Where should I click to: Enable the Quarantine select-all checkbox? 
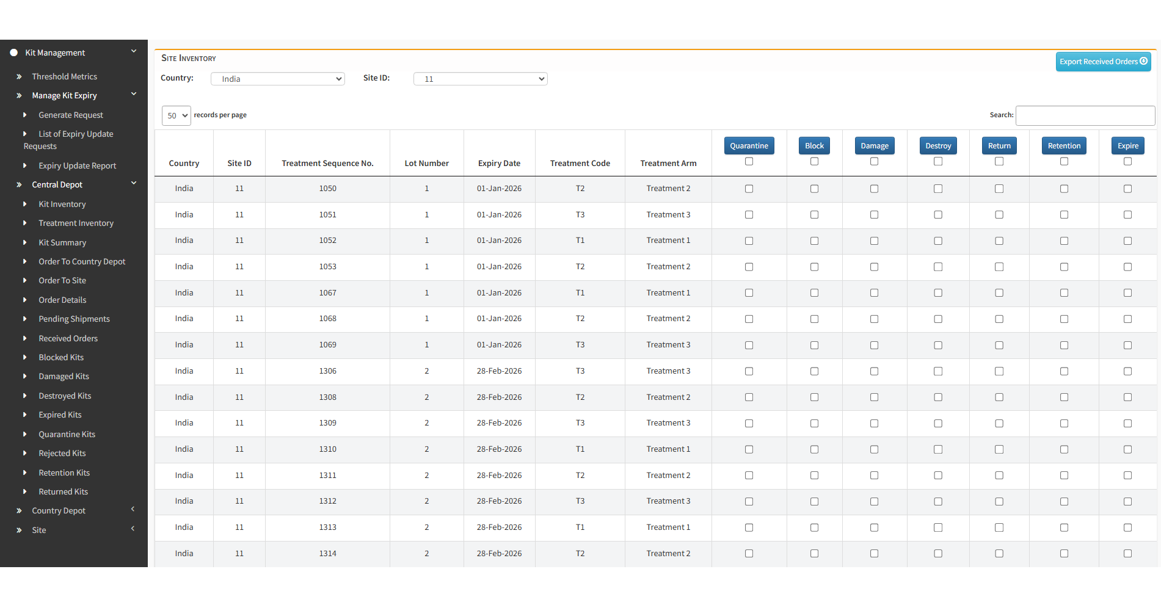click(749, 161)
